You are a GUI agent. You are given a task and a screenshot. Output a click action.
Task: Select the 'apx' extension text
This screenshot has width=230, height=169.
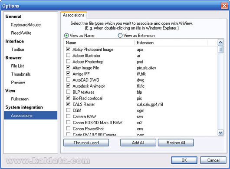(x=140, y=50)
